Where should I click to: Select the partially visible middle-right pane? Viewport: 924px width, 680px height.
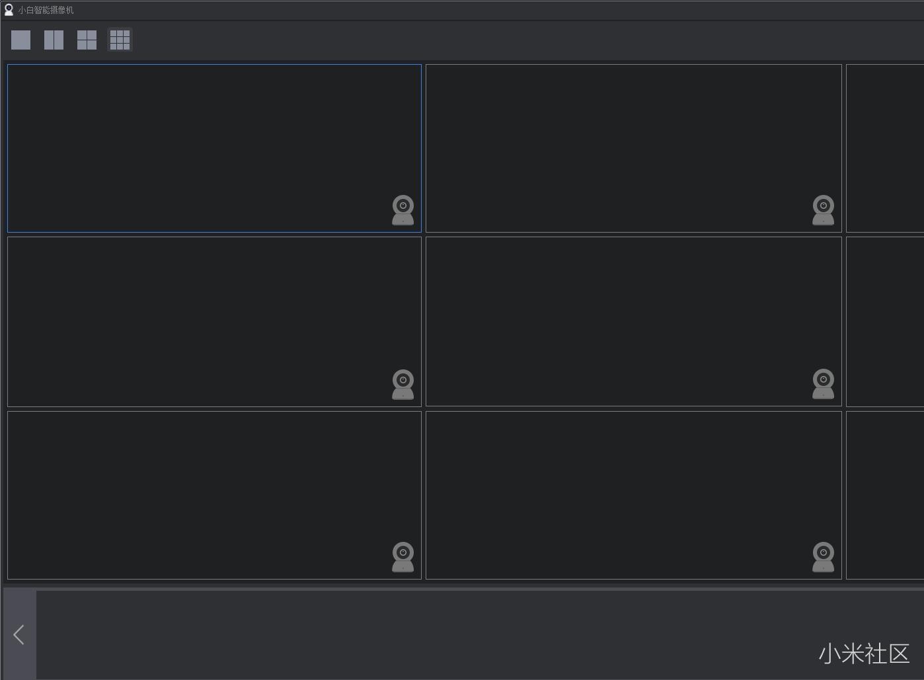click(885, 321)
